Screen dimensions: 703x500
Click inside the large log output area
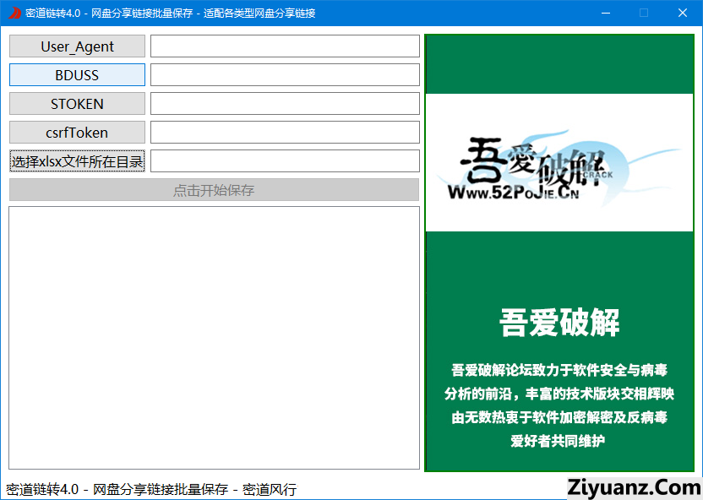click(214, 338)
